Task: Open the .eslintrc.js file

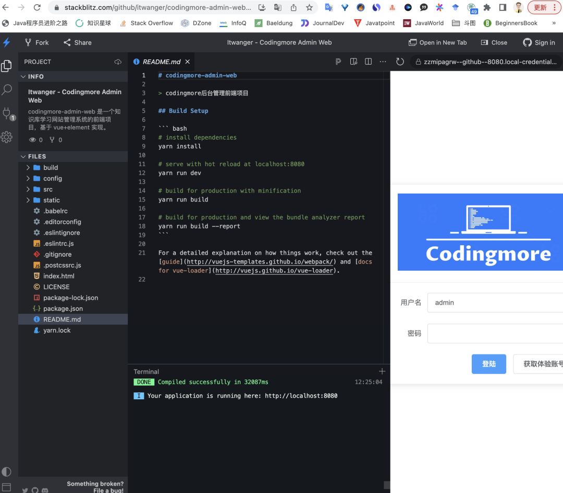Action: [73, 244]
